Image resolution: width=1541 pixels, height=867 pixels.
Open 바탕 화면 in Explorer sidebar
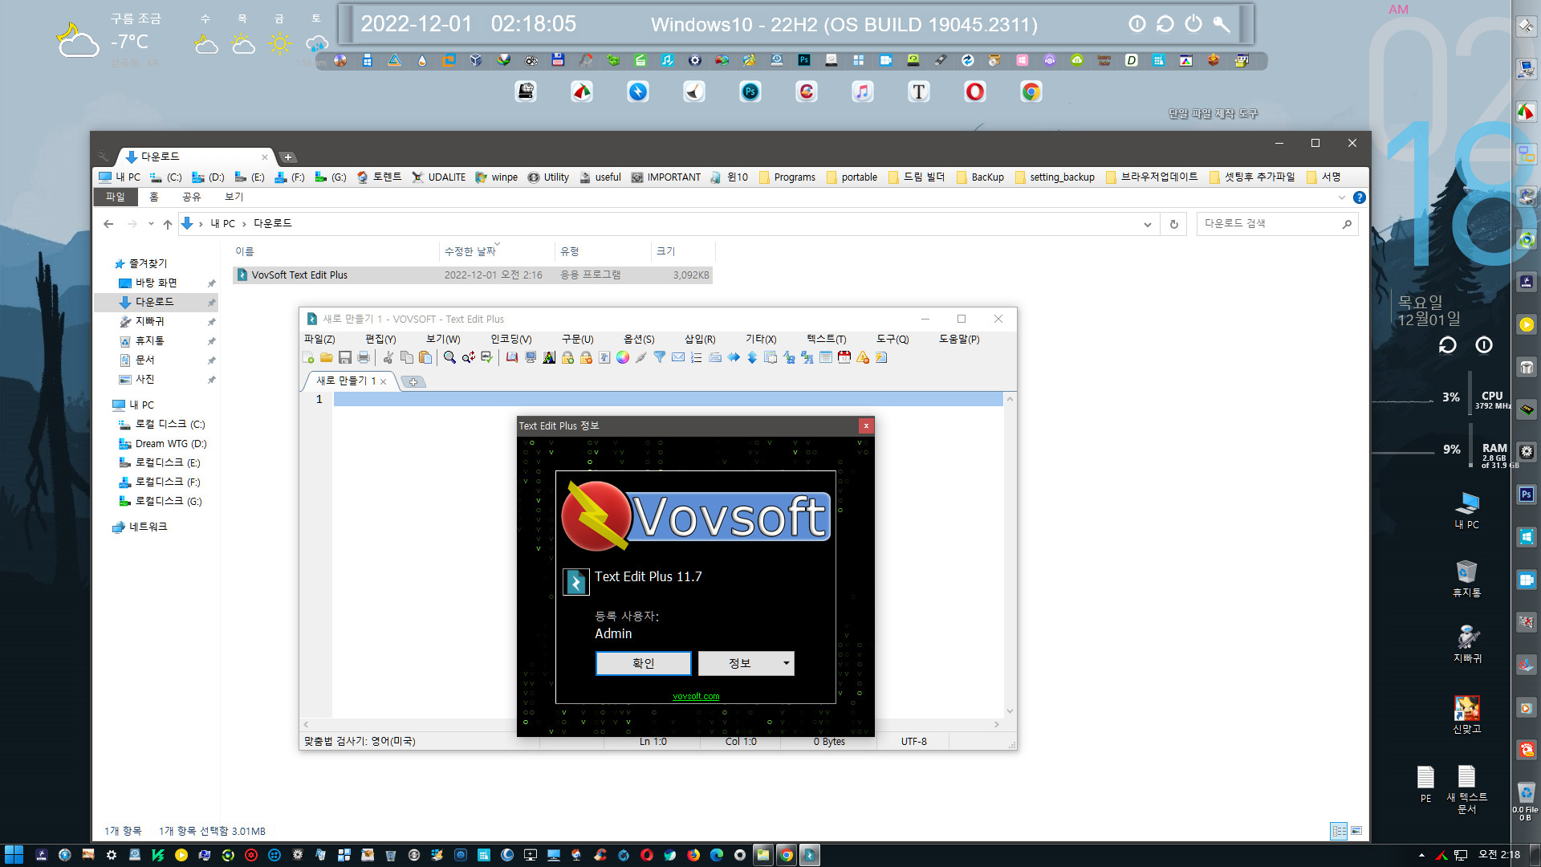coord(157,283)
